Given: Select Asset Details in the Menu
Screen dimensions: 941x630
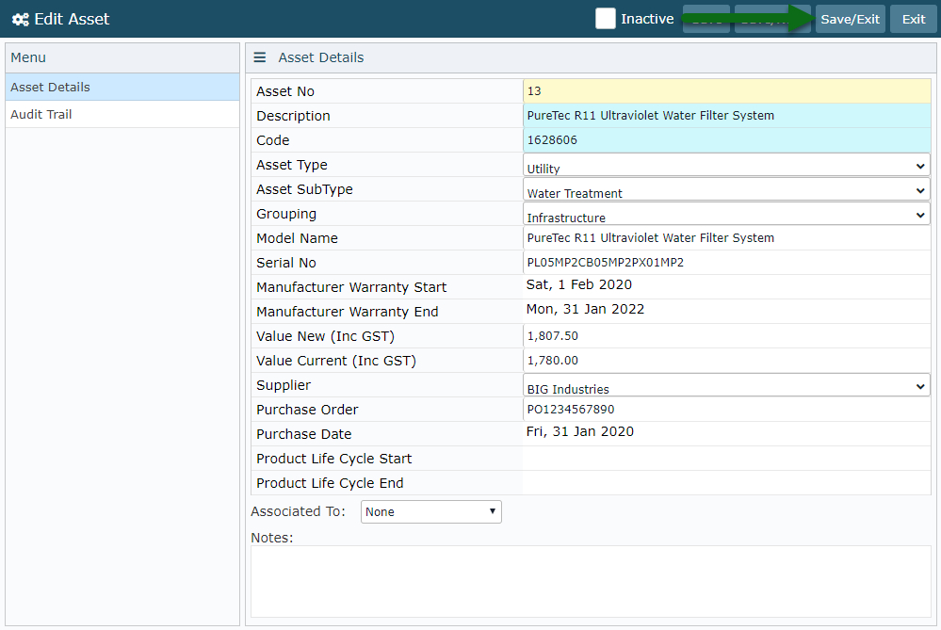Looking at the screenshot, I should pos(122,87).
